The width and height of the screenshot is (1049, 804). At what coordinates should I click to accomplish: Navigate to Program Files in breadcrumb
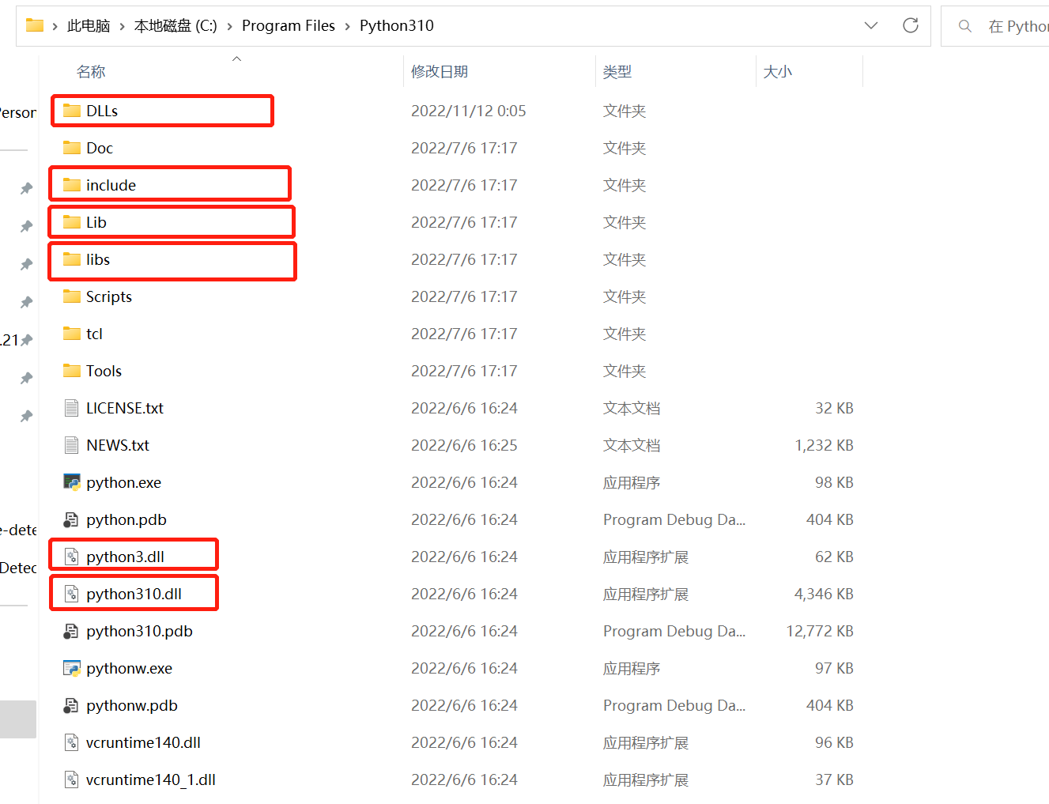(288, 26)
